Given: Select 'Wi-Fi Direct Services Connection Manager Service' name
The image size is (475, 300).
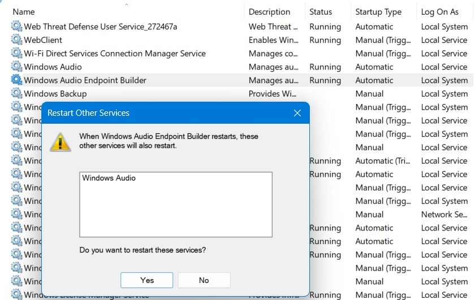Looking at the screenshot, I should (x=115, y=53).
